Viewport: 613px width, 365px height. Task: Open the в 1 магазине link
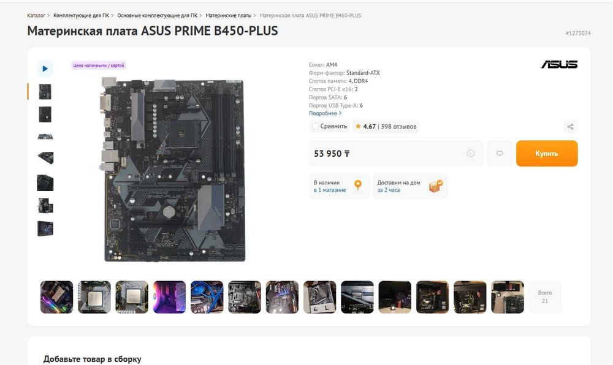330,190
